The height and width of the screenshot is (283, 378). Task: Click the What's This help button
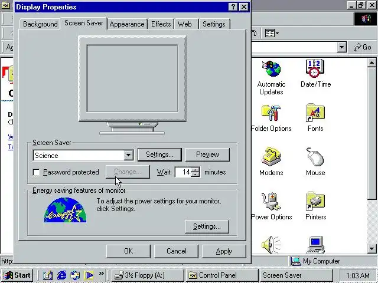[233, 6]
